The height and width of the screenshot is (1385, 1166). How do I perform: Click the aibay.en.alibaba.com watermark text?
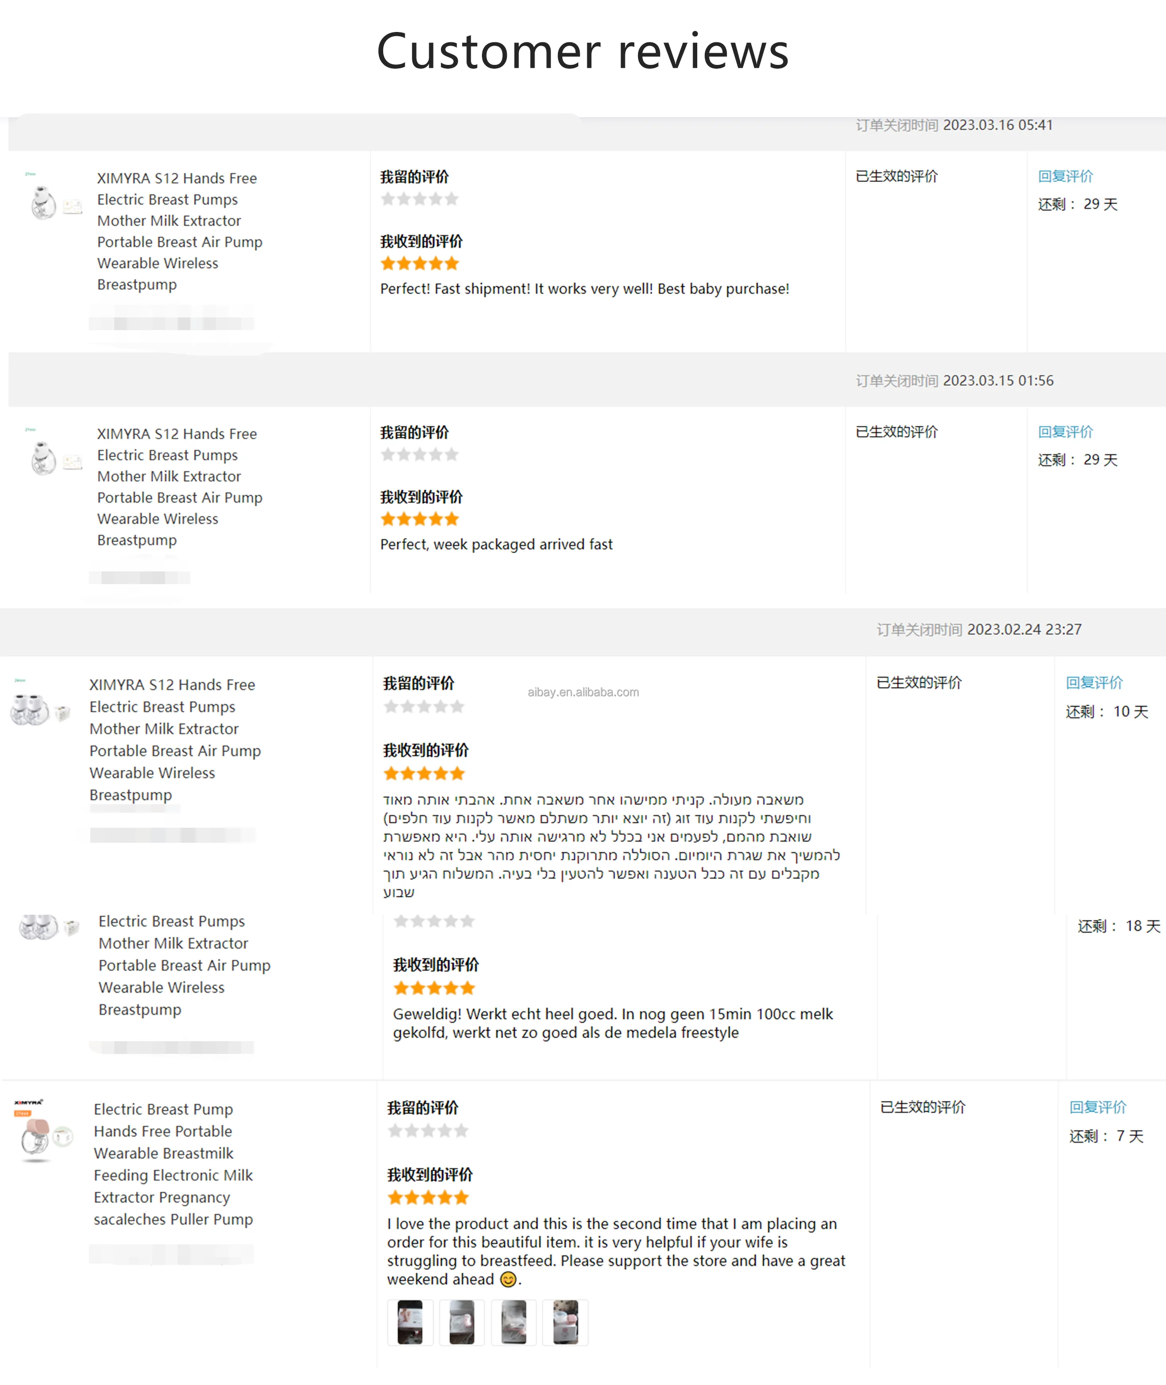coord(583,692)
